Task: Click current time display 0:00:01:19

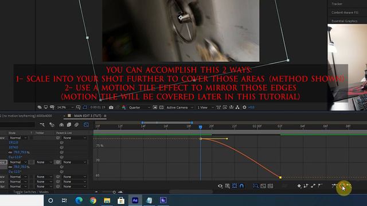Action: (97, 108)
